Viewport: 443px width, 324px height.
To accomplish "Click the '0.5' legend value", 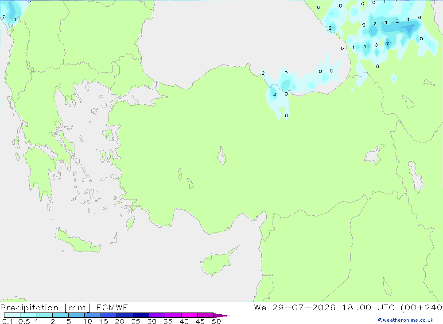I will (x=24, y=321).
